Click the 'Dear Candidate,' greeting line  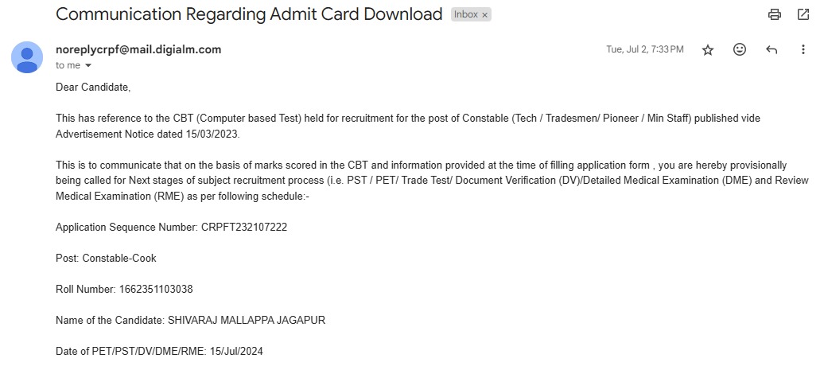pyautogui.click(x=93, y=88)
